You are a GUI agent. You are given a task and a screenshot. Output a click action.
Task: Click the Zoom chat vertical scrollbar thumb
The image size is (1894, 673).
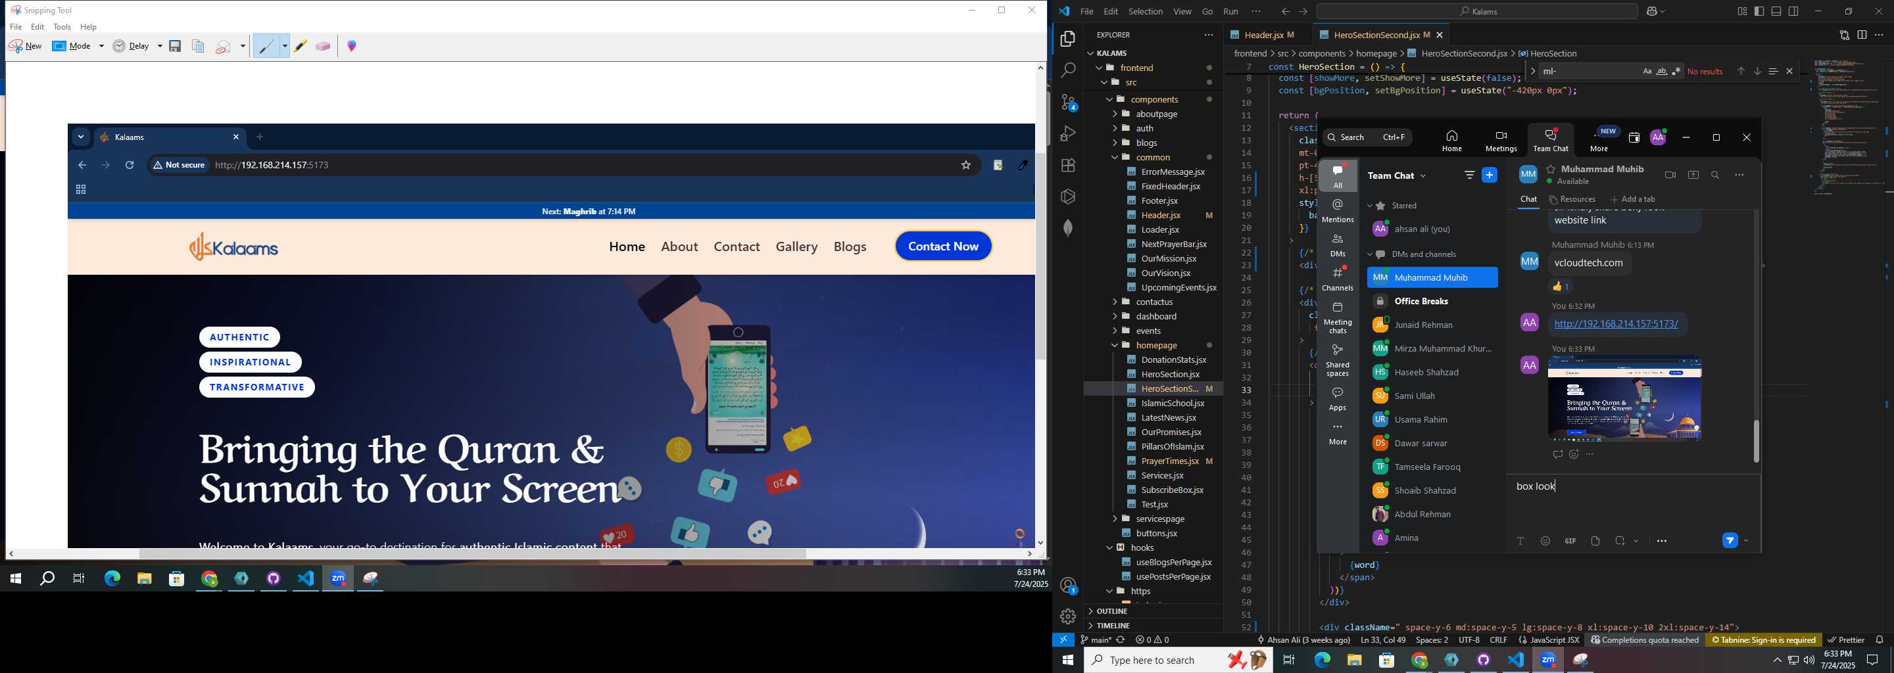[1756, 441]
